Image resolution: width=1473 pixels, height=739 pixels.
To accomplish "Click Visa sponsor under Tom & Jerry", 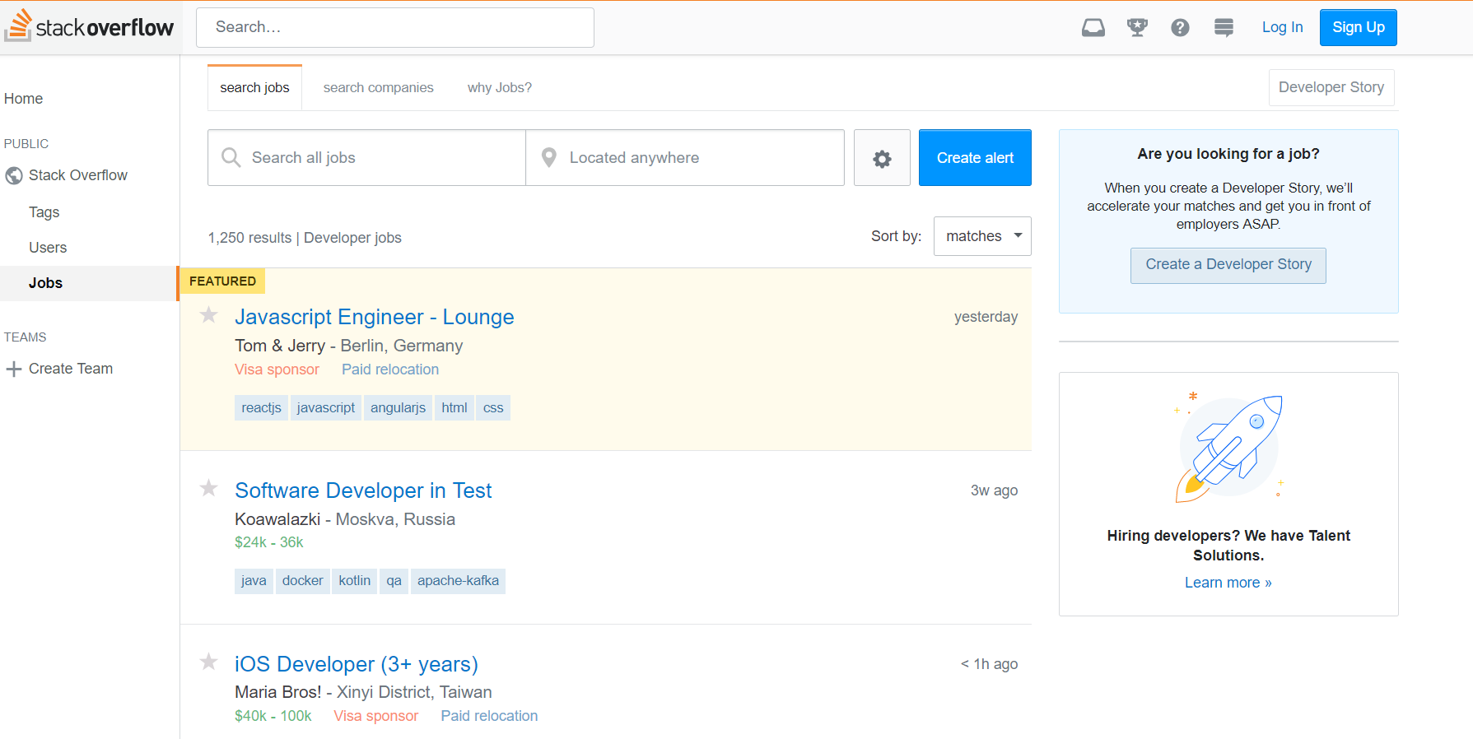I will tap(277, 369).
